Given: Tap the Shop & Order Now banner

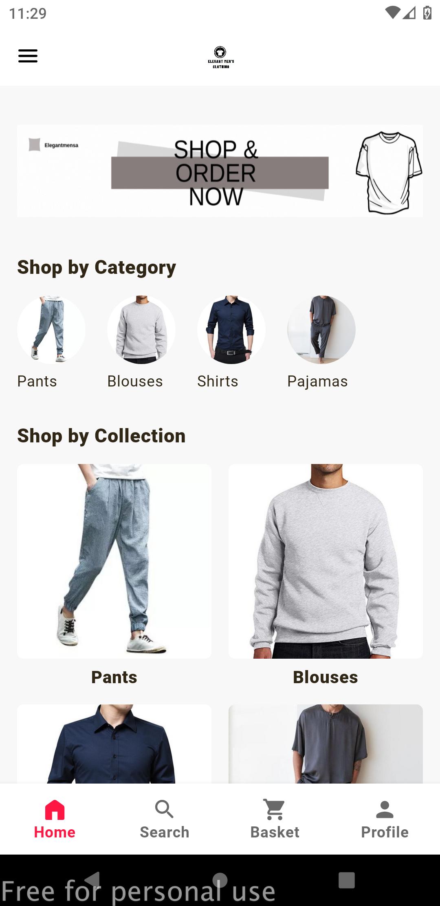Looking at the screenshot, I should pos(220,171).
